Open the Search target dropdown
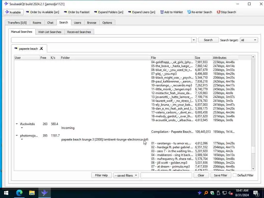Viewport: 264px width, 198px height. (x=249, y=40)
